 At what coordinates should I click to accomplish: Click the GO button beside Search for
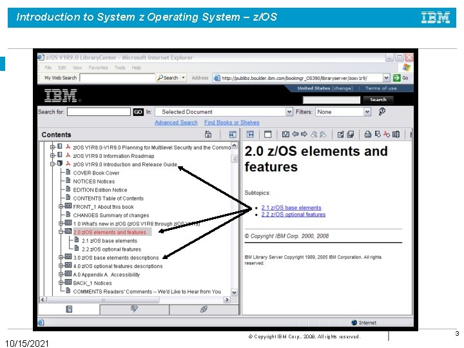click(x=138, y=112)
